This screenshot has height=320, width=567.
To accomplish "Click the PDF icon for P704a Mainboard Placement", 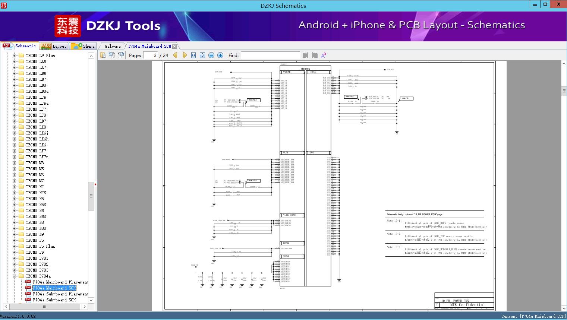I will [28, 282].
